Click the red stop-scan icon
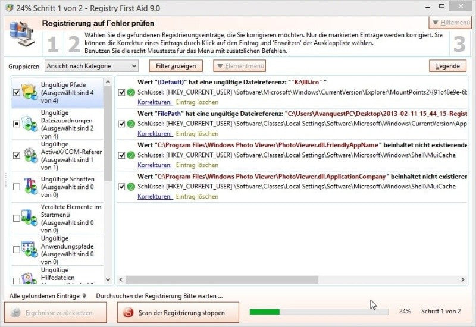The height and width of the screenshot is (327, 476). point(129,313)
